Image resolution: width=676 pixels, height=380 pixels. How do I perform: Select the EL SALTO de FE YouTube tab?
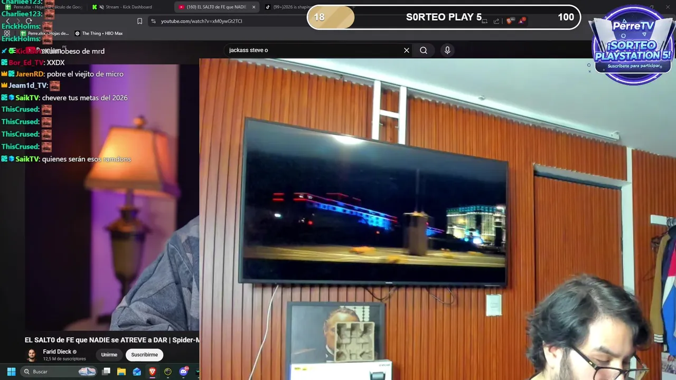pos(212,7)
